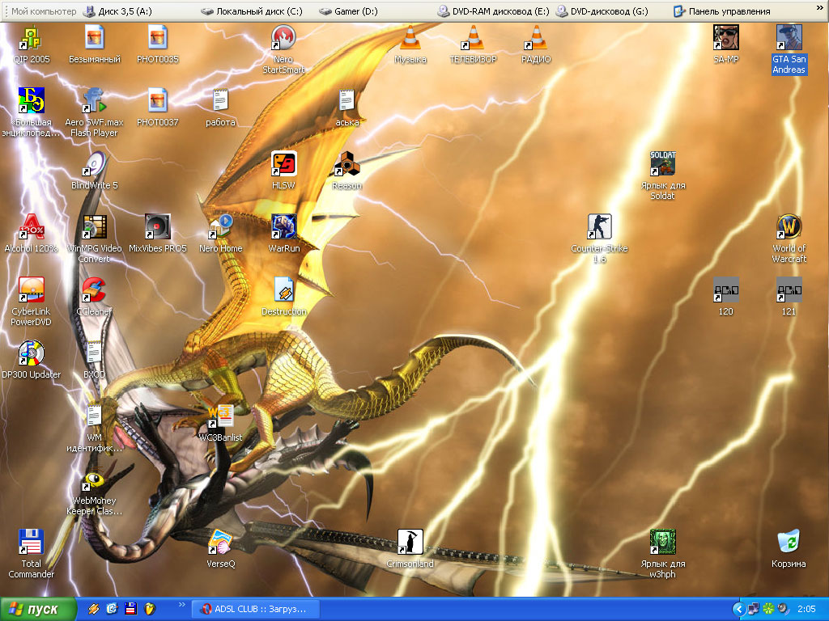Viewport: 829px width, 621px height.
Task: Select the CyberLink PowerDVD icon
Action: 32,302
